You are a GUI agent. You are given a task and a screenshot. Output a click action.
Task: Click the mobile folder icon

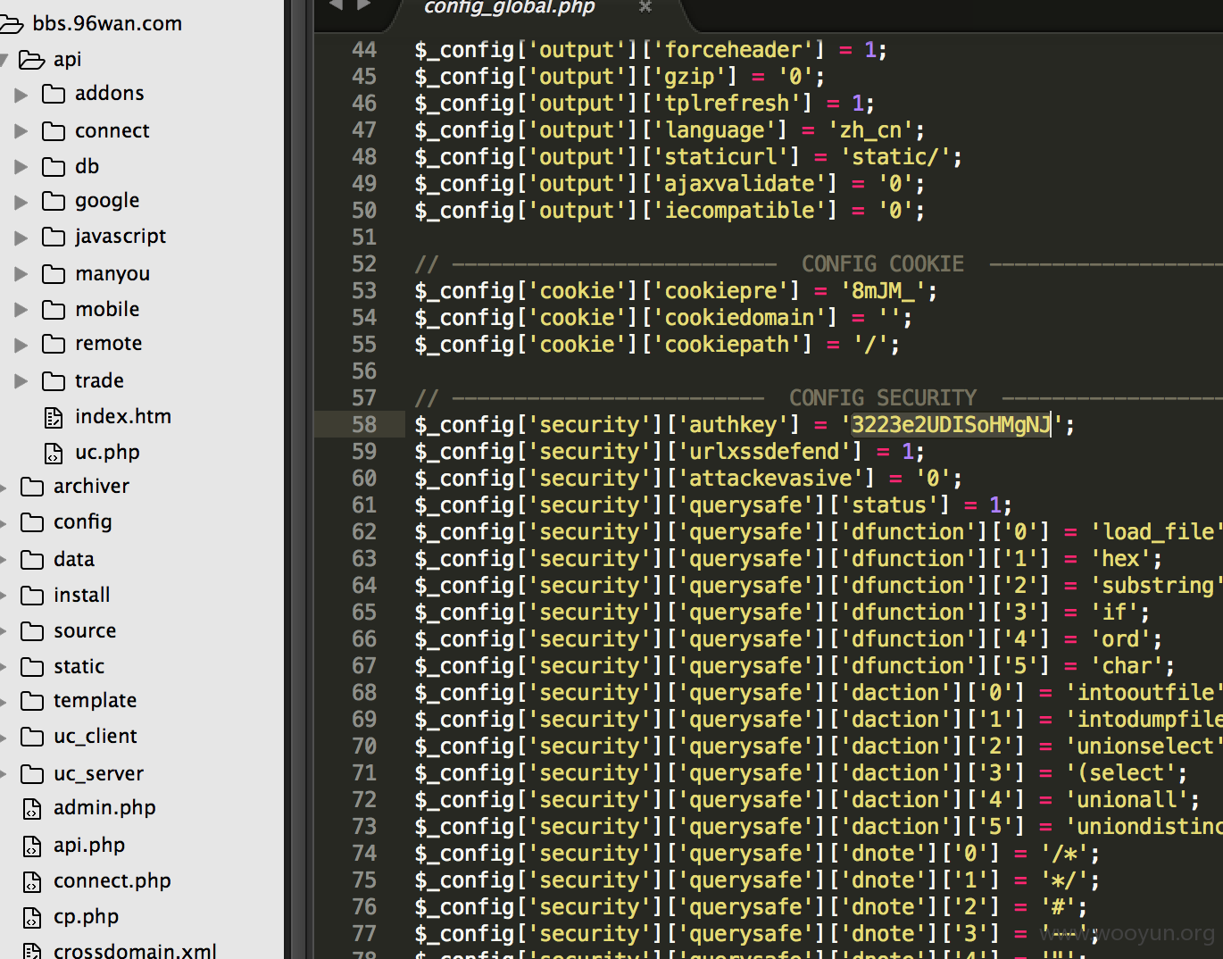click(54, 310)
